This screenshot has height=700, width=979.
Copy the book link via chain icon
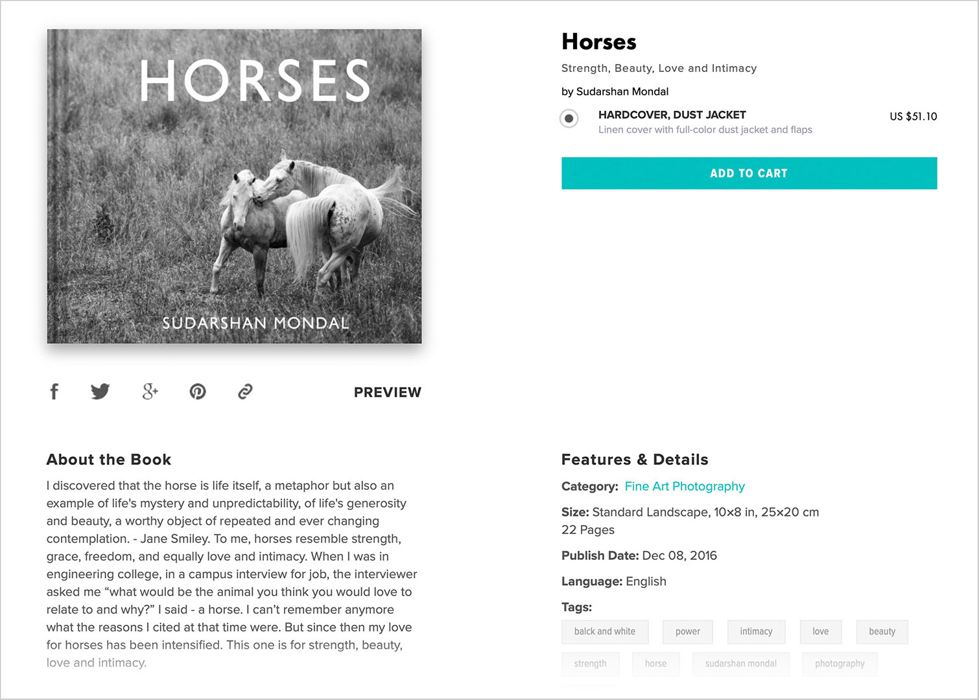point(245,391)
